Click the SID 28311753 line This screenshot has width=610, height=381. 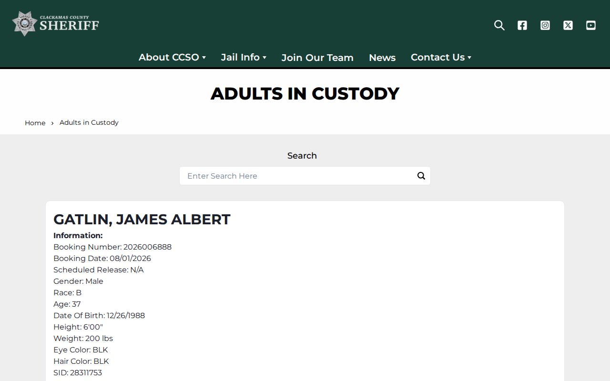pyautogui.click(x=78, y=372)
